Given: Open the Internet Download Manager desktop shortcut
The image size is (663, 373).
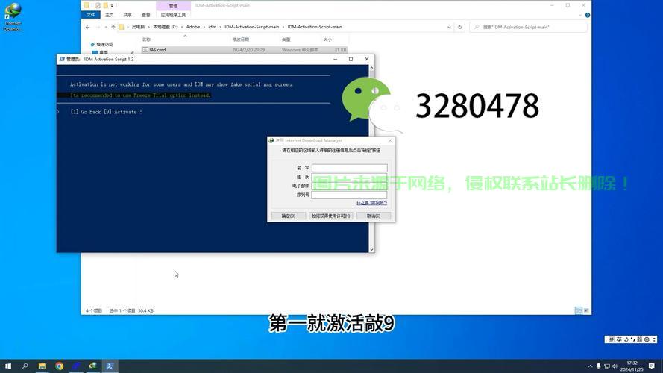Looking at the screenshot, I should coord(13,17).
